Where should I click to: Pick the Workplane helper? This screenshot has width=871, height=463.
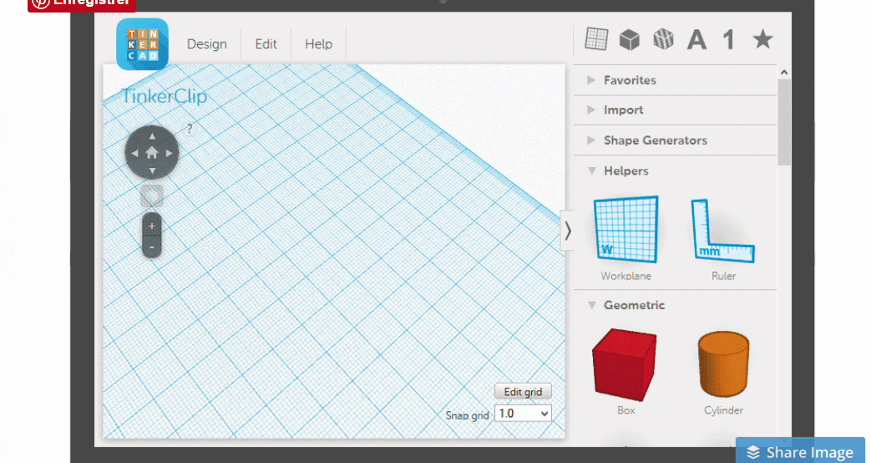tap(625, 237)
